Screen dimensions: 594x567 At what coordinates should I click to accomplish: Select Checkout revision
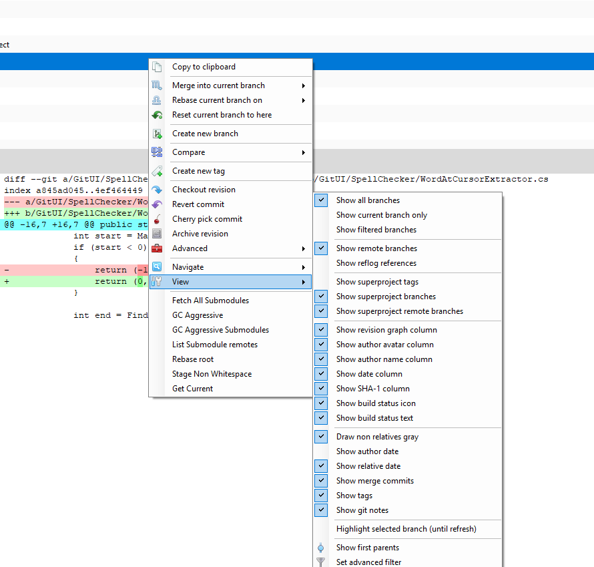[x=231, y=190]
